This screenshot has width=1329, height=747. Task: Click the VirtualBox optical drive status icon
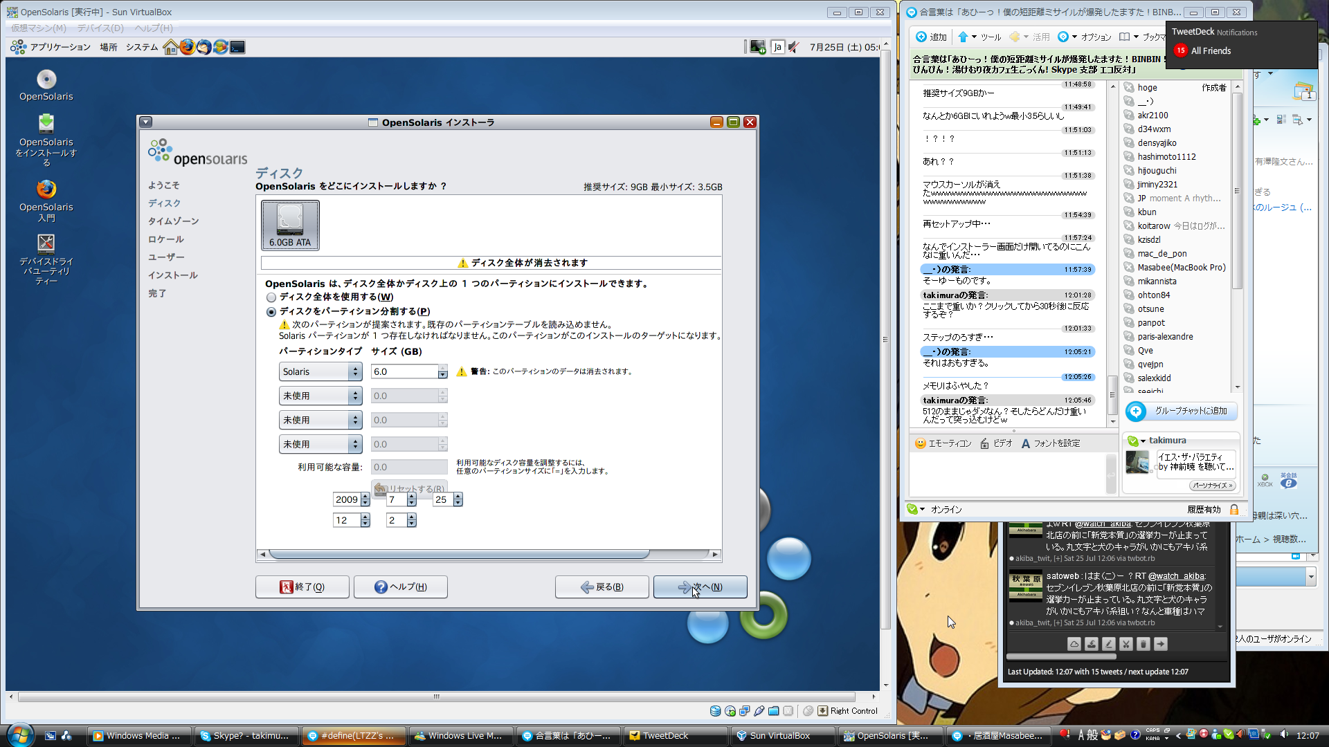point(730,710)
